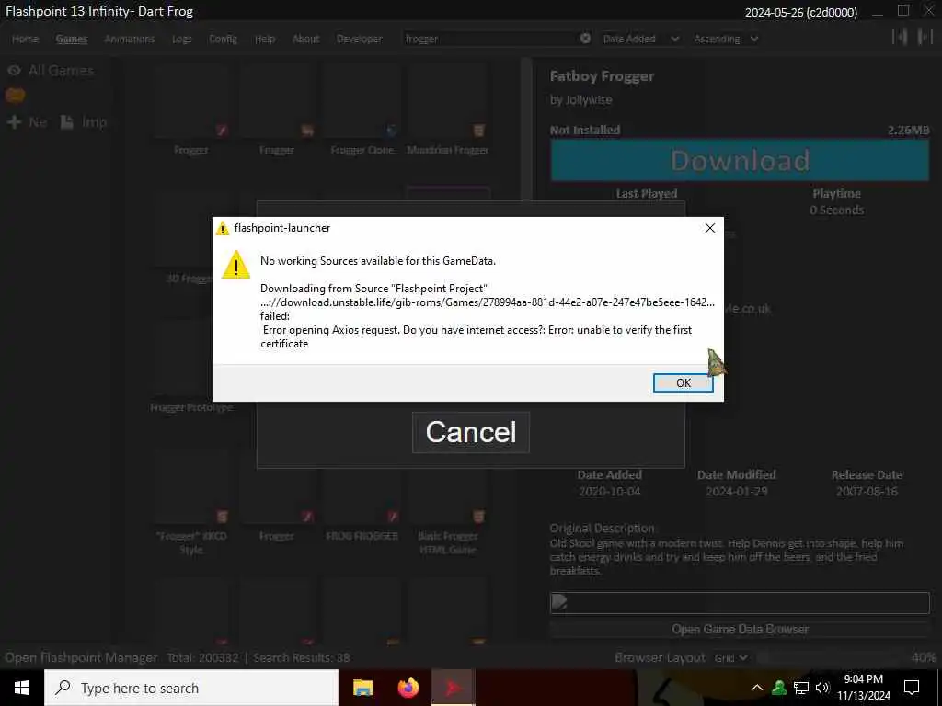Viewport: 942px width, 706px height.
Task: Select the All Games eye icon
Action: coord(14,71)
